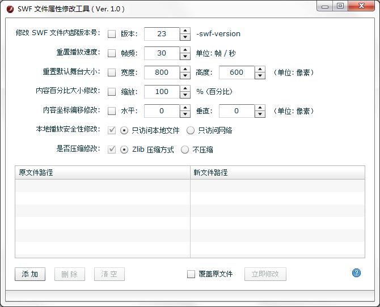Click the 清空 clear list button
The height and width of the screenshot is (307, 380).
[109, 274]
